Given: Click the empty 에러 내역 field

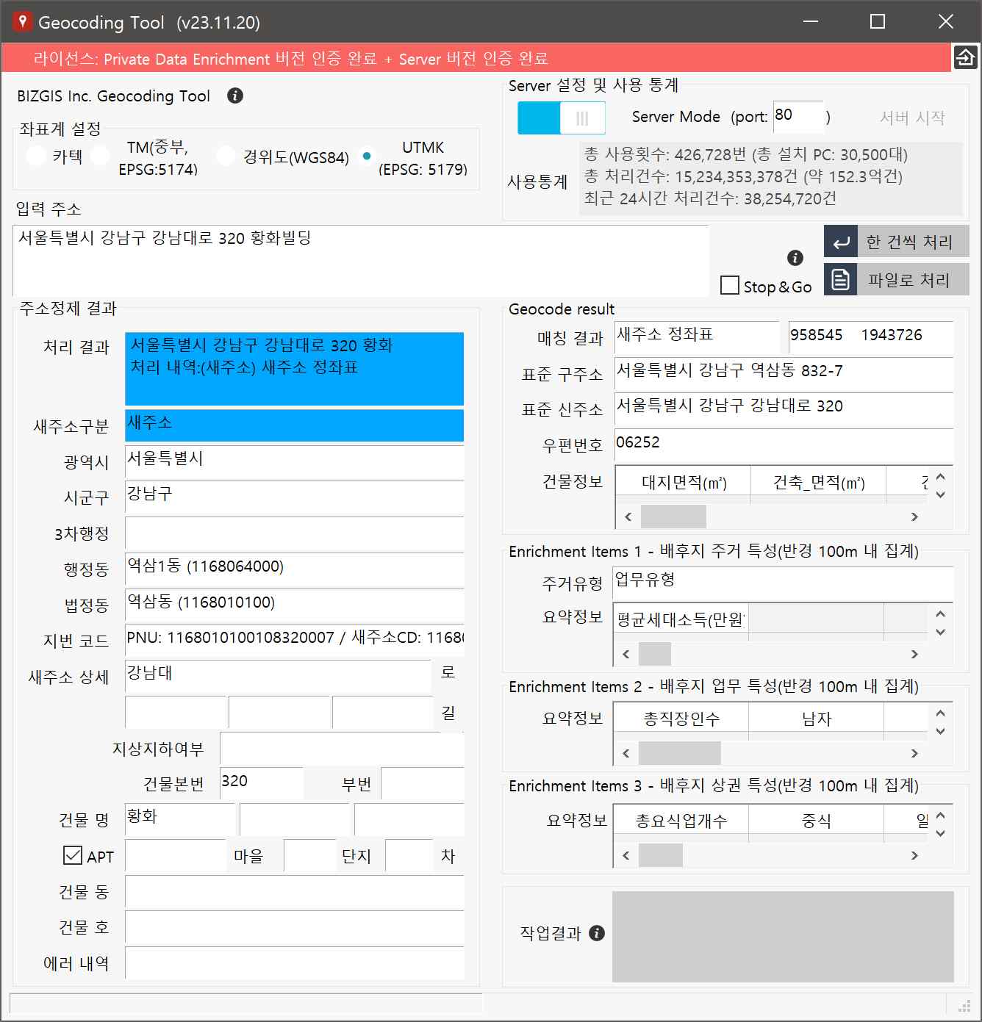Looking at the screenshot, I should click(294, 962).
